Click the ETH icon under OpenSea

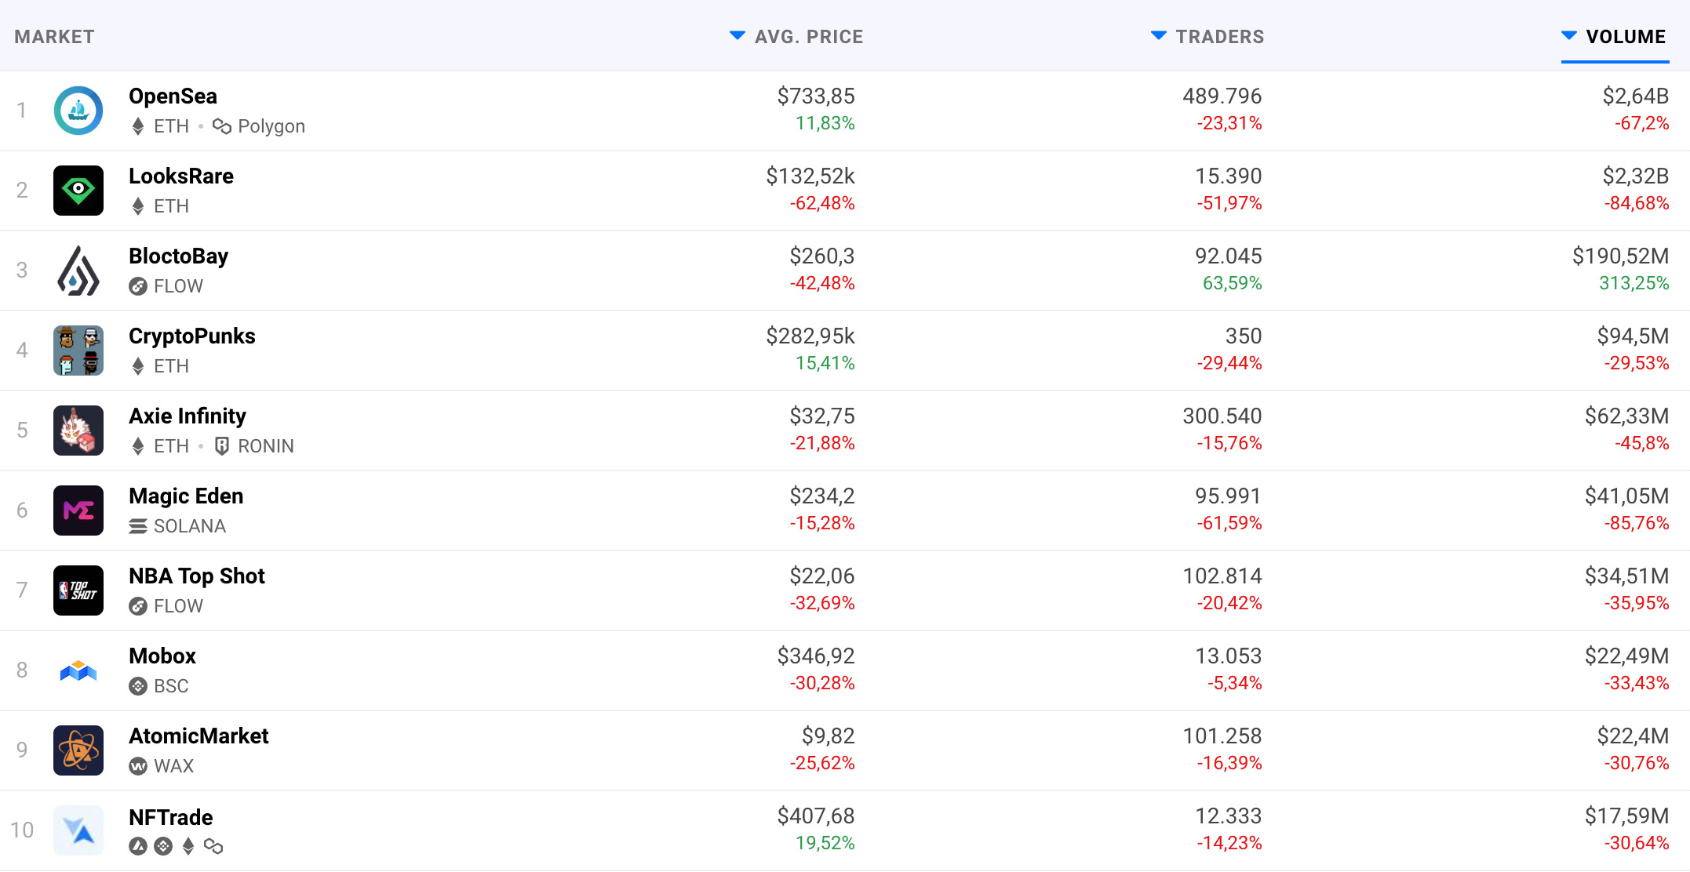138,126
